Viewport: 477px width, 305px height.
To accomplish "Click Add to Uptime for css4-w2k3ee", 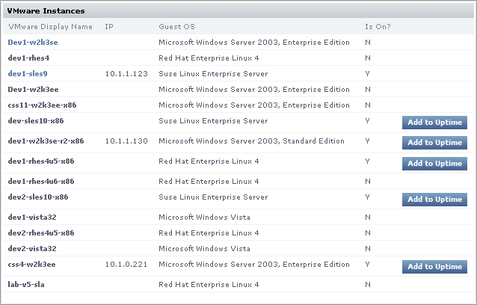I will point(434,267).
